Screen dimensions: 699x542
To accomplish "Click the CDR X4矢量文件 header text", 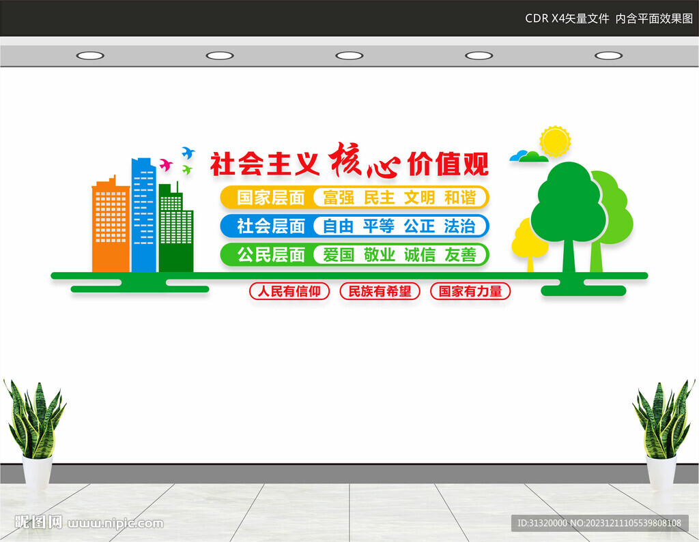I will (567, 18).
